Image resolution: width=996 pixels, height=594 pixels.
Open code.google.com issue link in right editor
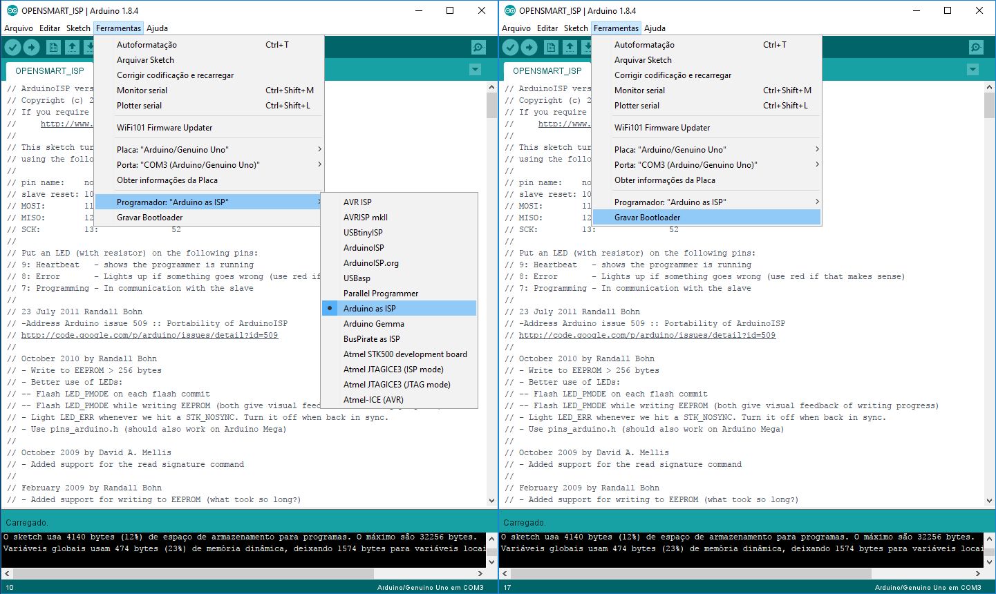(647, 335)
